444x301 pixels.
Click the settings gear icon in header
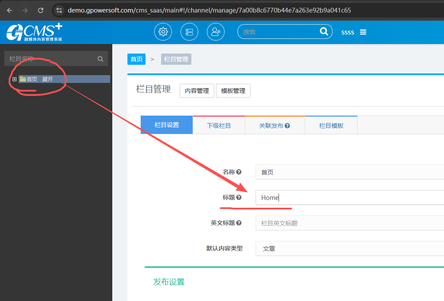163,32
